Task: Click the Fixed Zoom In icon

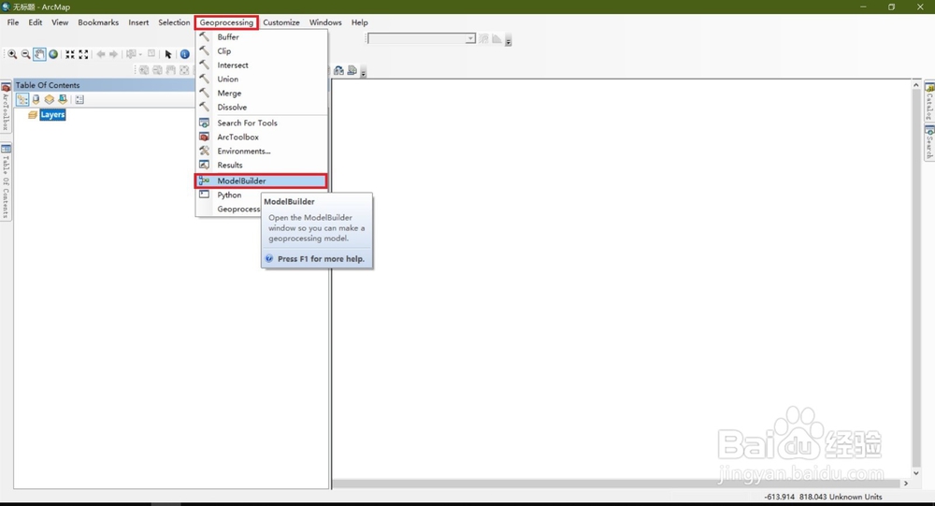Action: (x=70, y=54)
